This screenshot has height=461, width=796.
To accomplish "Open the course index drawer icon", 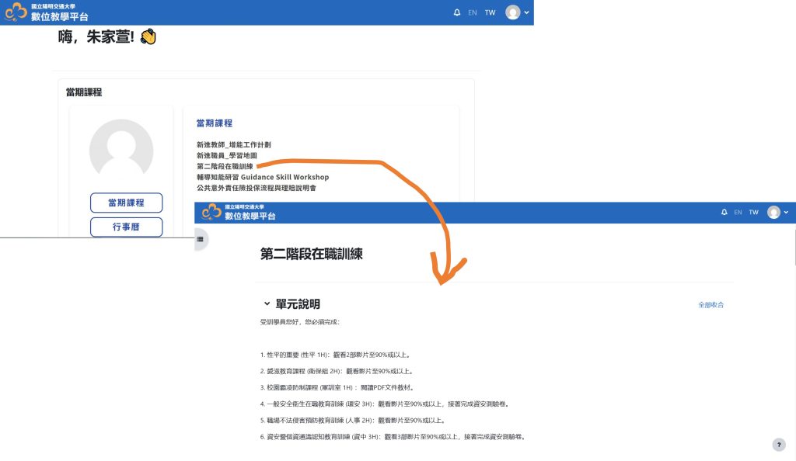I will click(x=200, y=239).
